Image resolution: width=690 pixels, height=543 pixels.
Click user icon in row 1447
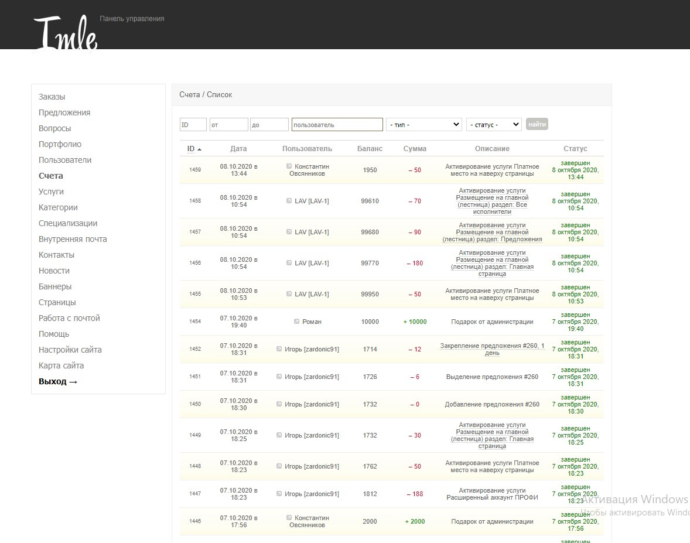pyautogui.click(x=279, y=494)
